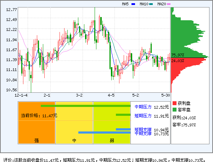Select the lime 弱 strength zone label
The width and height of the screenshot is (213, 162).
pyautogui.click(x=112, y=140)
